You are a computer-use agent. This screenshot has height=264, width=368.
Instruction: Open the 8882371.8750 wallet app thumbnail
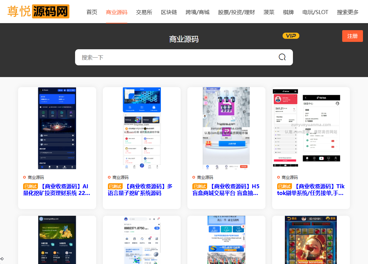142,240
